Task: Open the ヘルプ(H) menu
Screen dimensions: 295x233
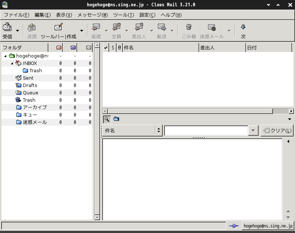Action: tap(171, 15)
